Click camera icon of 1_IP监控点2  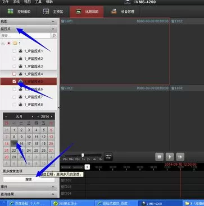tap(21, 59)
